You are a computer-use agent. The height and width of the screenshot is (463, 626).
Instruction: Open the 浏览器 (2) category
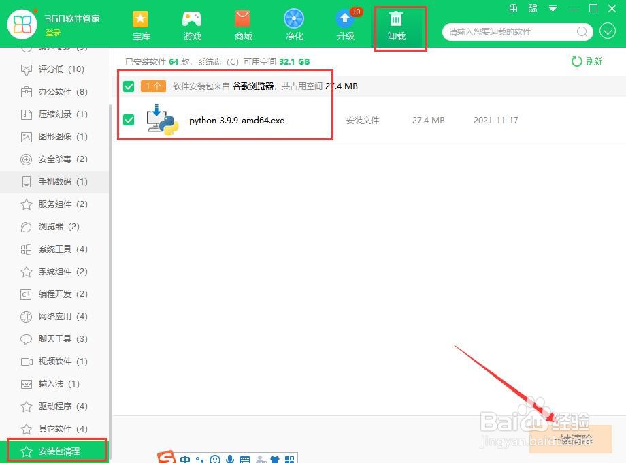pos(54,227)
